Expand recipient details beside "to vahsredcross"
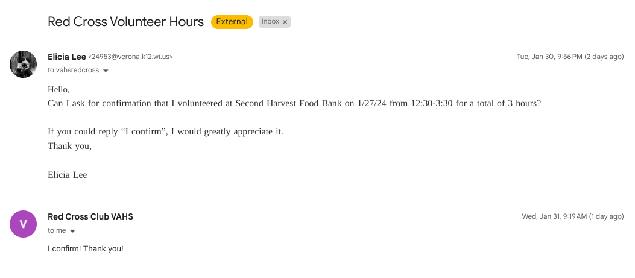Image resolution: width=635 pixels, height=278 pixels. point(106,71)
